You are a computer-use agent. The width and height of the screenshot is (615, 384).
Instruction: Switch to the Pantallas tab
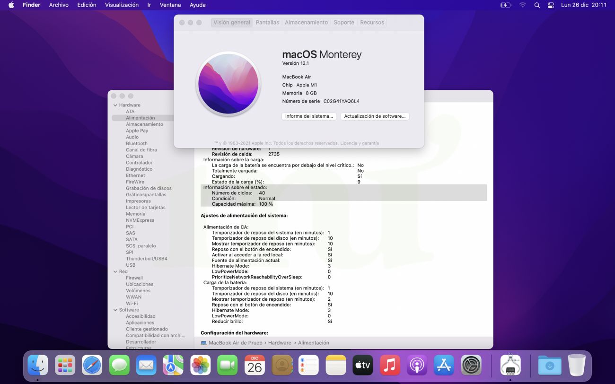coord(267,22)
